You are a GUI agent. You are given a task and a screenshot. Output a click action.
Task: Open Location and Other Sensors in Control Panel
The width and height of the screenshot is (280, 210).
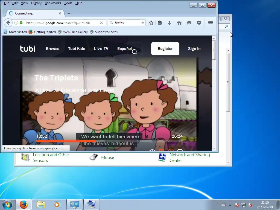point(51,157)
